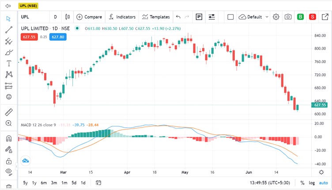Select the 5d time range

click(x=74, y=183)
